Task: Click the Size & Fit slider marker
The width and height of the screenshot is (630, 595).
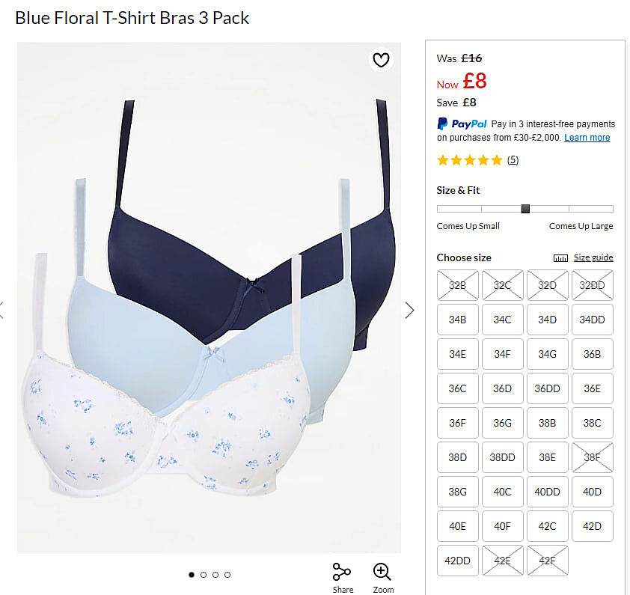Action: point(525,209)
